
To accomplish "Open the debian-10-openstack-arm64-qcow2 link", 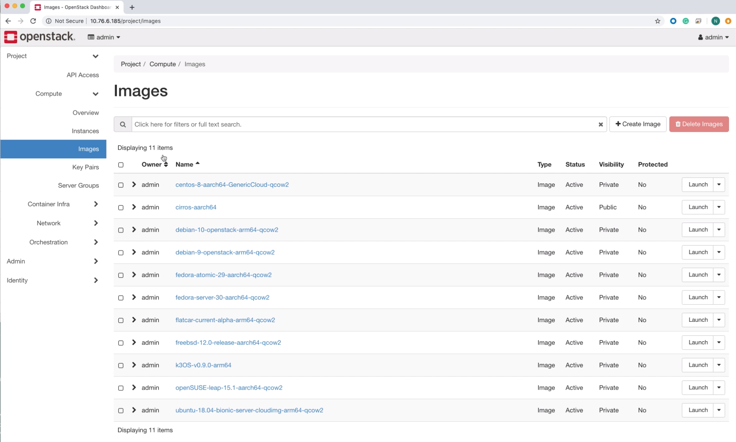I will click(x=227, y=230).
